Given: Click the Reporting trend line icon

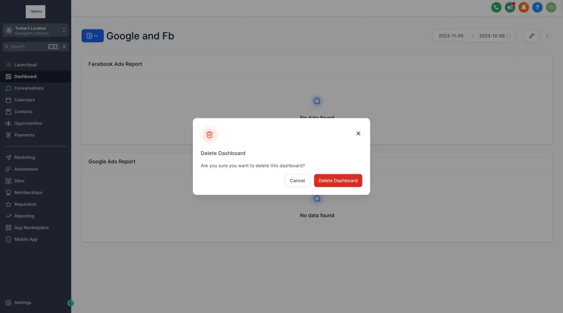Looking at the screenshot, I should click(8, 216).
